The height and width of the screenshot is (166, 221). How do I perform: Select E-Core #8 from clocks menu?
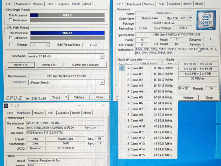(148, 115)
